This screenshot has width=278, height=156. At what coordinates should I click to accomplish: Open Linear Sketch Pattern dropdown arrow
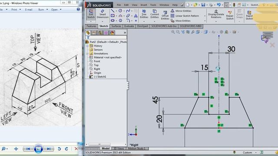(x=205, y=16)
